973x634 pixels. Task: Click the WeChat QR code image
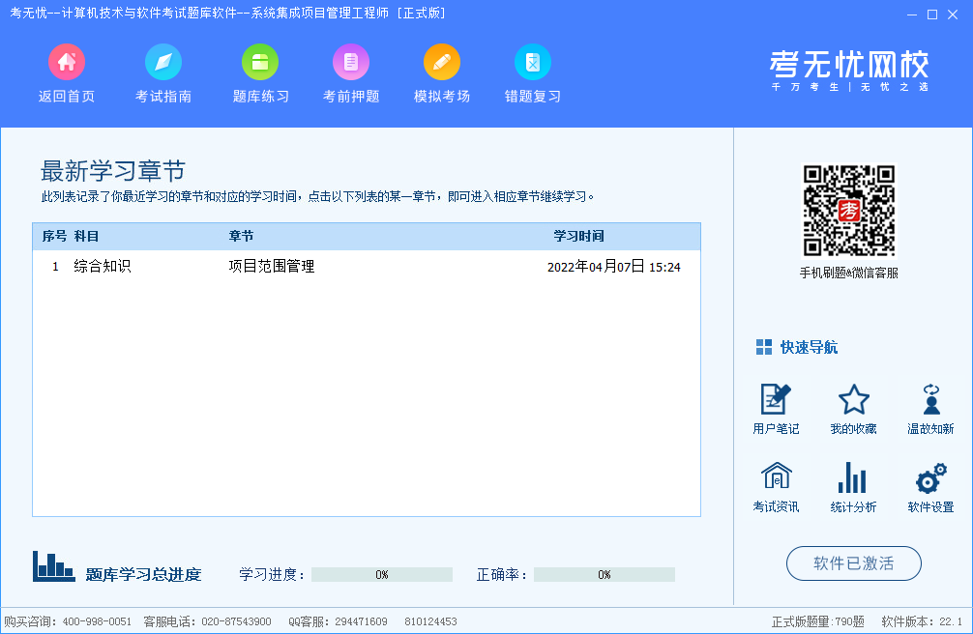(x=849, y=210)
